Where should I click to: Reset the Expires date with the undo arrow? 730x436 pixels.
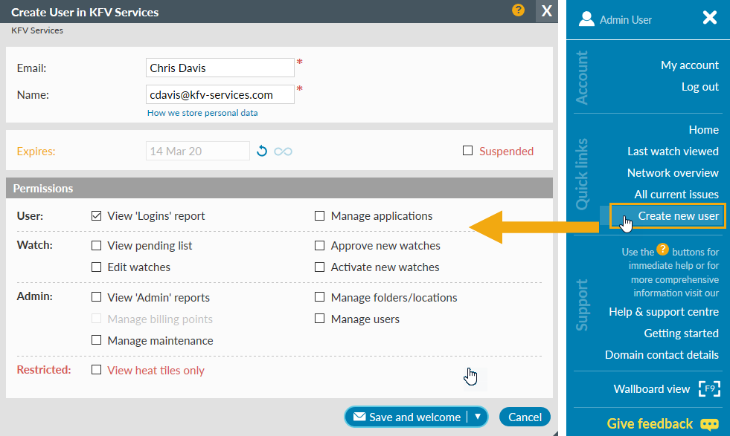point(261,151)
